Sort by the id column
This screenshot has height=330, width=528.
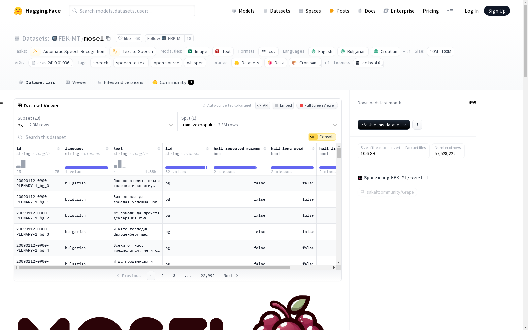pyautogui.click(x=58, y=148)
